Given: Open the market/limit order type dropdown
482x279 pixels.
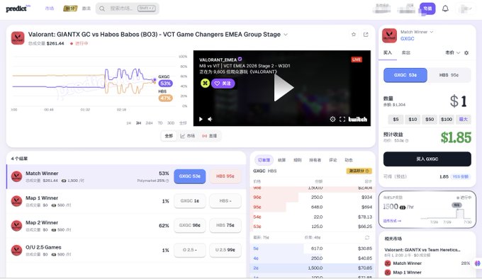Looking at the screenshot, I should coord(452,53).
